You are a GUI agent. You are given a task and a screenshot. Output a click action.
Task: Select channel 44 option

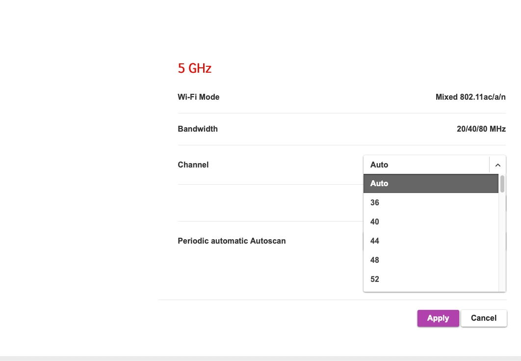(x=430, y=241)
